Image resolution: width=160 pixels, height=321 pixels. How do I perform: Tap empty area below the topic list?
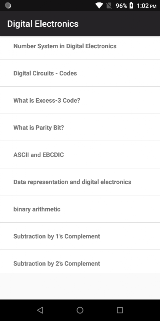click(80, 286)
